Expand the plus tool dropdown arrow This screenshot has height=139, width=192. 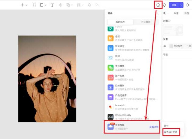tap(27, 5)
